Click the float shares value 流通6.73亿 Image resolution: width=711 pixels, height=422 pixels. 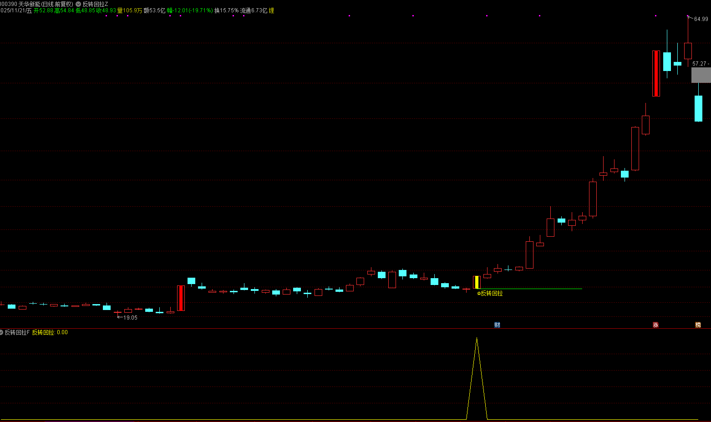click(254, 10)
